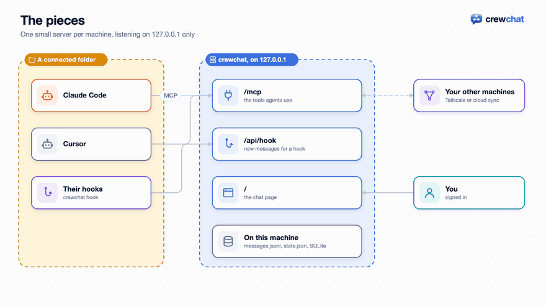Click the server icon in crewchat 127.0.0.1 label

pyautogui.click(x=213, y=60)
